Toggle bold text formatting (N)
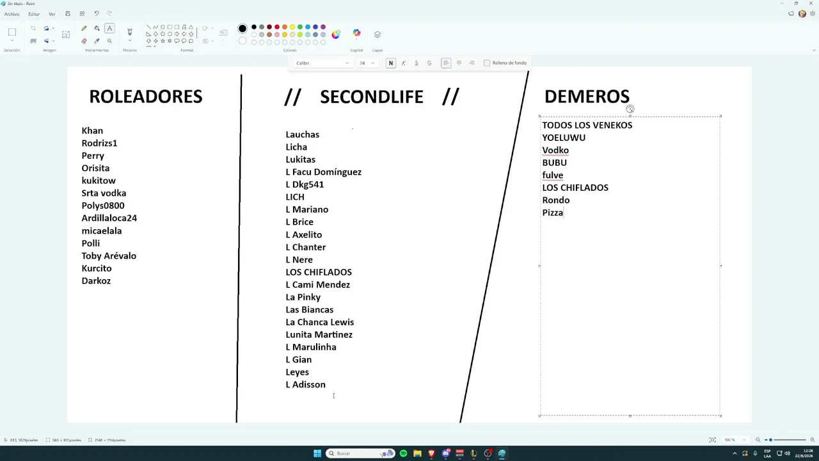The width and height of the screenshot is (819, 461). pos(390,63)
